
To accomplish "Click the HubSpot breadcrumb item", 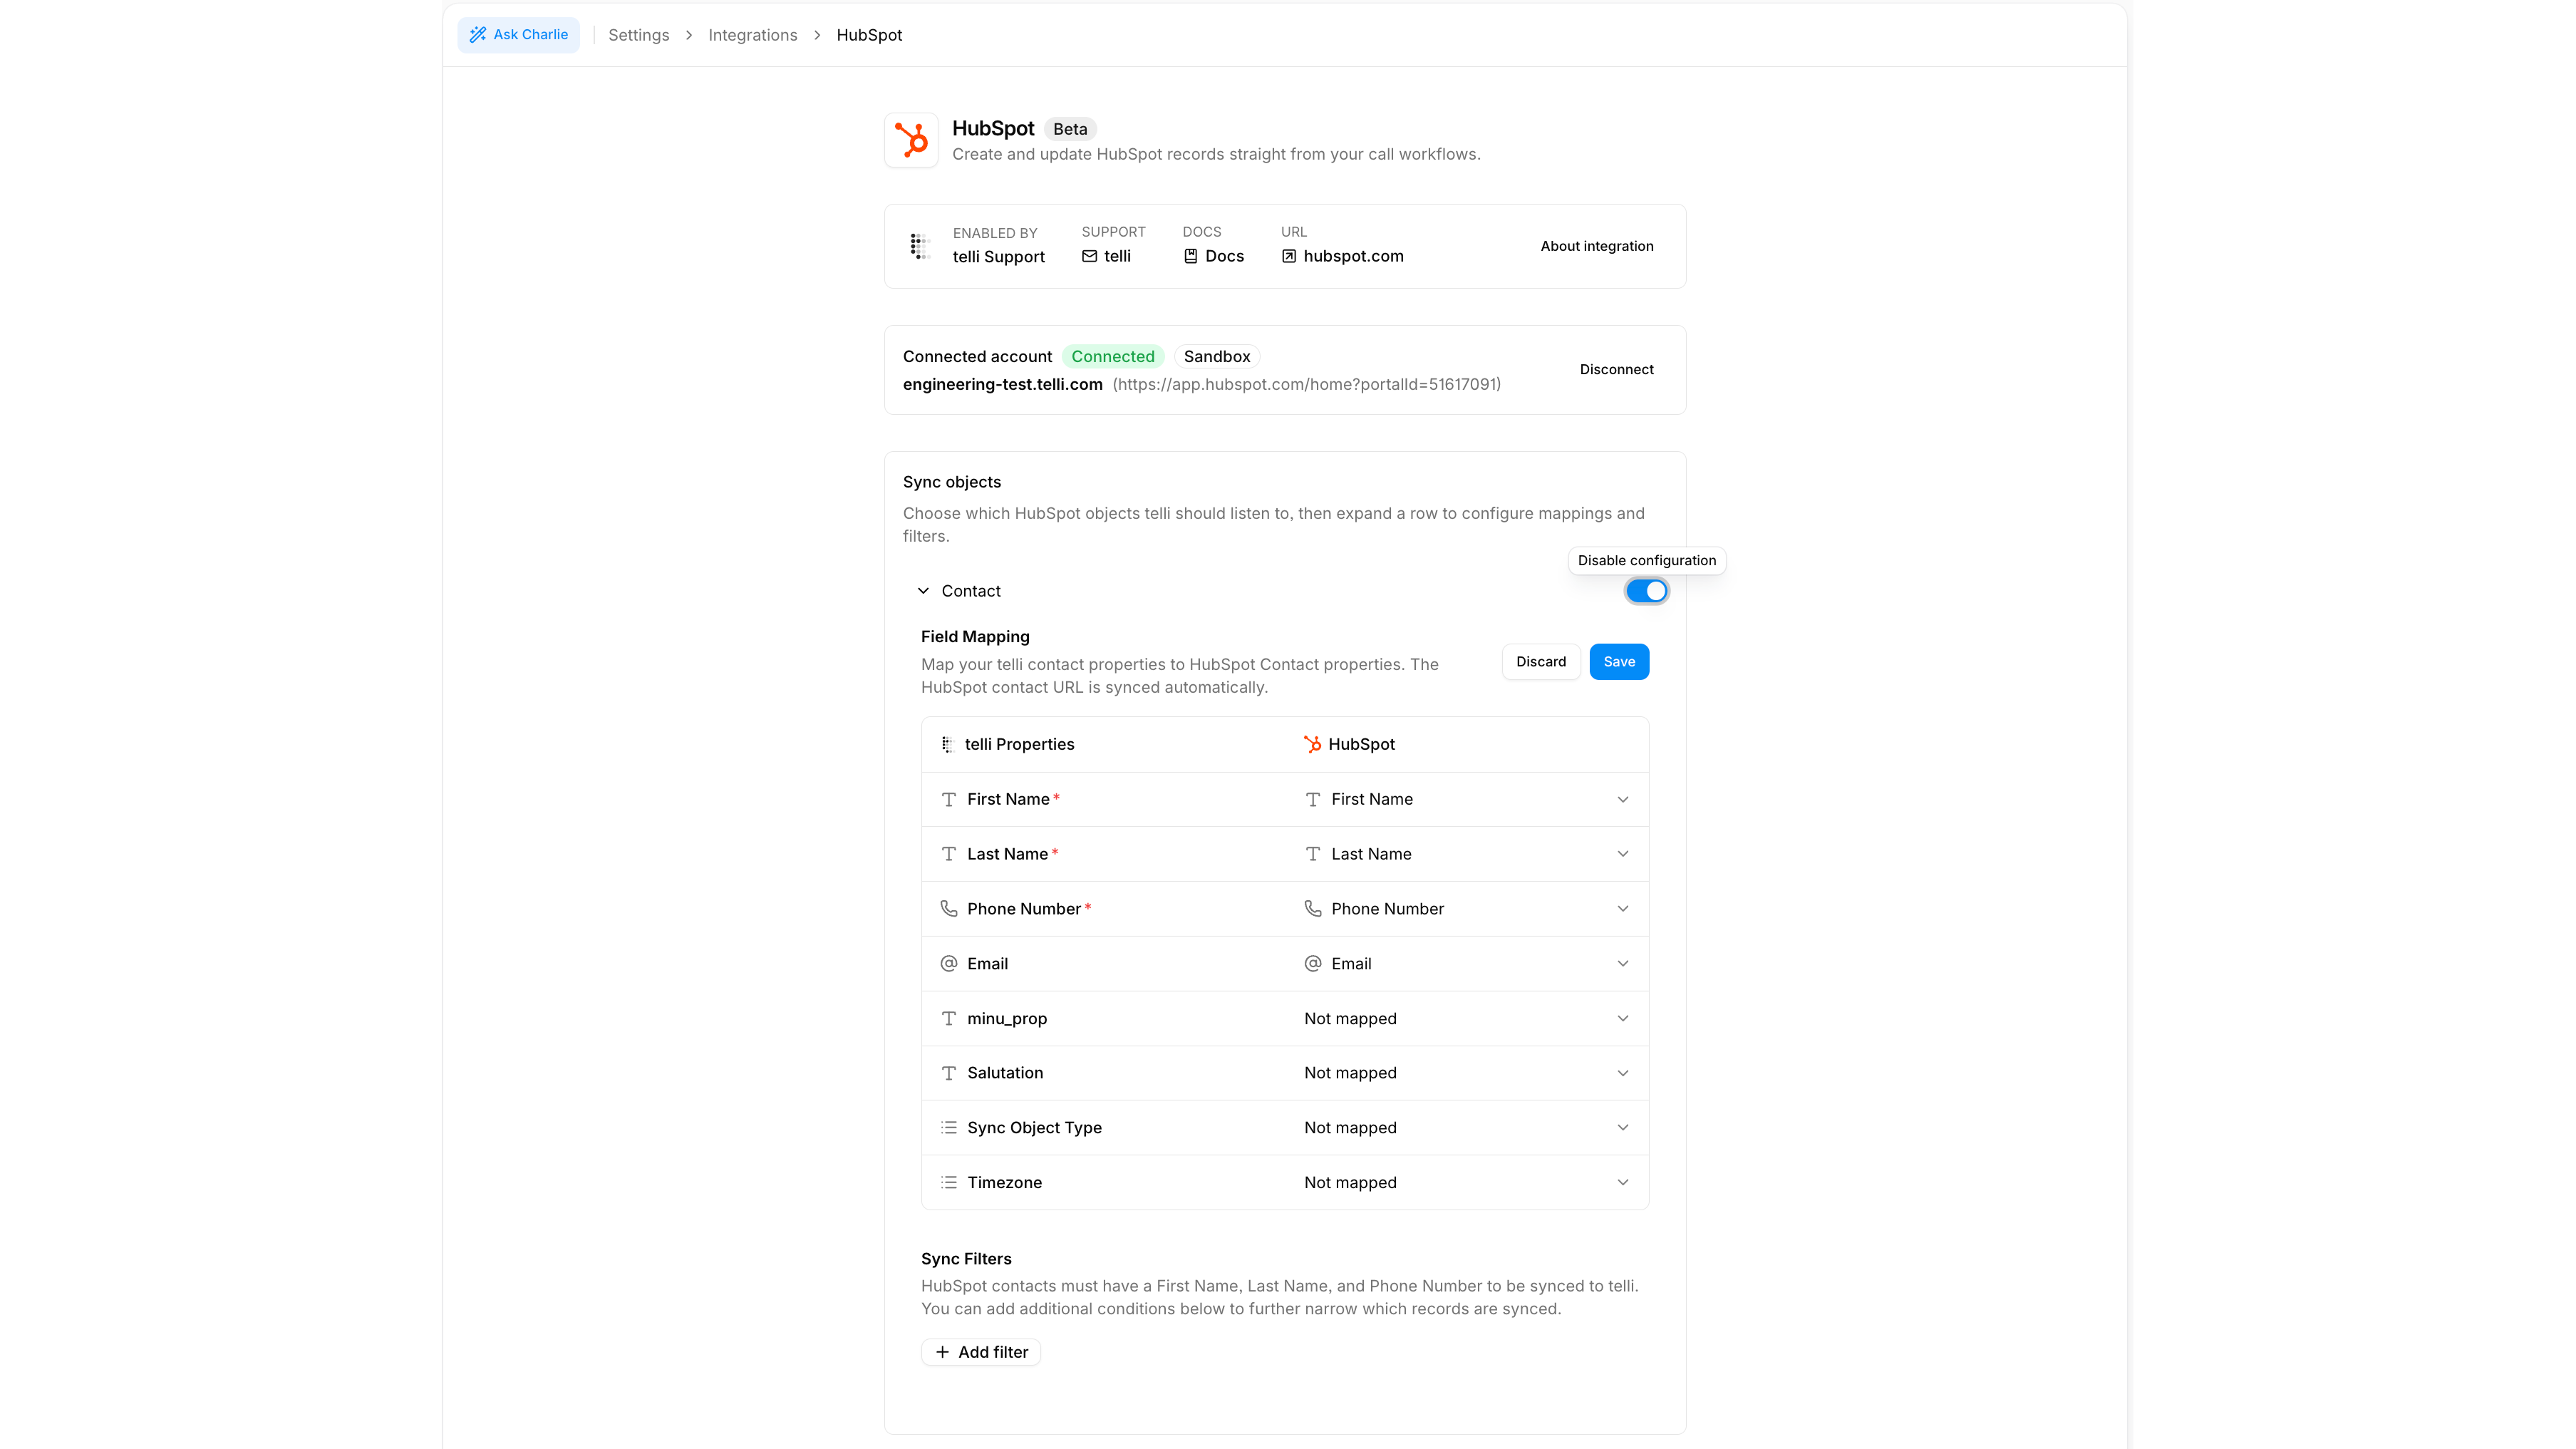I will tap(869, 35).
